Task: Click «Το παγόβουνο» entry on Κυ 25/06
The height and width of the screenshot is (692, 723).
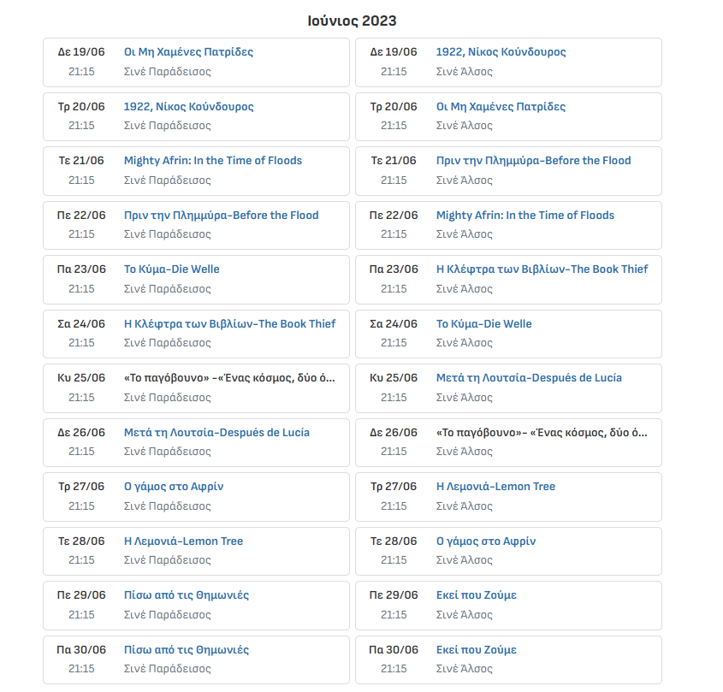Action: pos(229,378)
